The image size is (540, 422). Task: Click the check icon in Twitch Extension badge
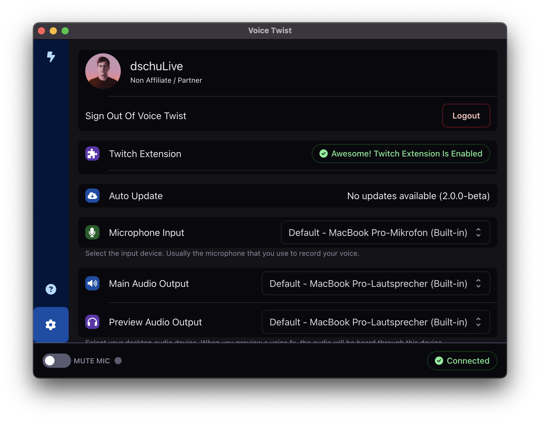[x=324, y=154]
